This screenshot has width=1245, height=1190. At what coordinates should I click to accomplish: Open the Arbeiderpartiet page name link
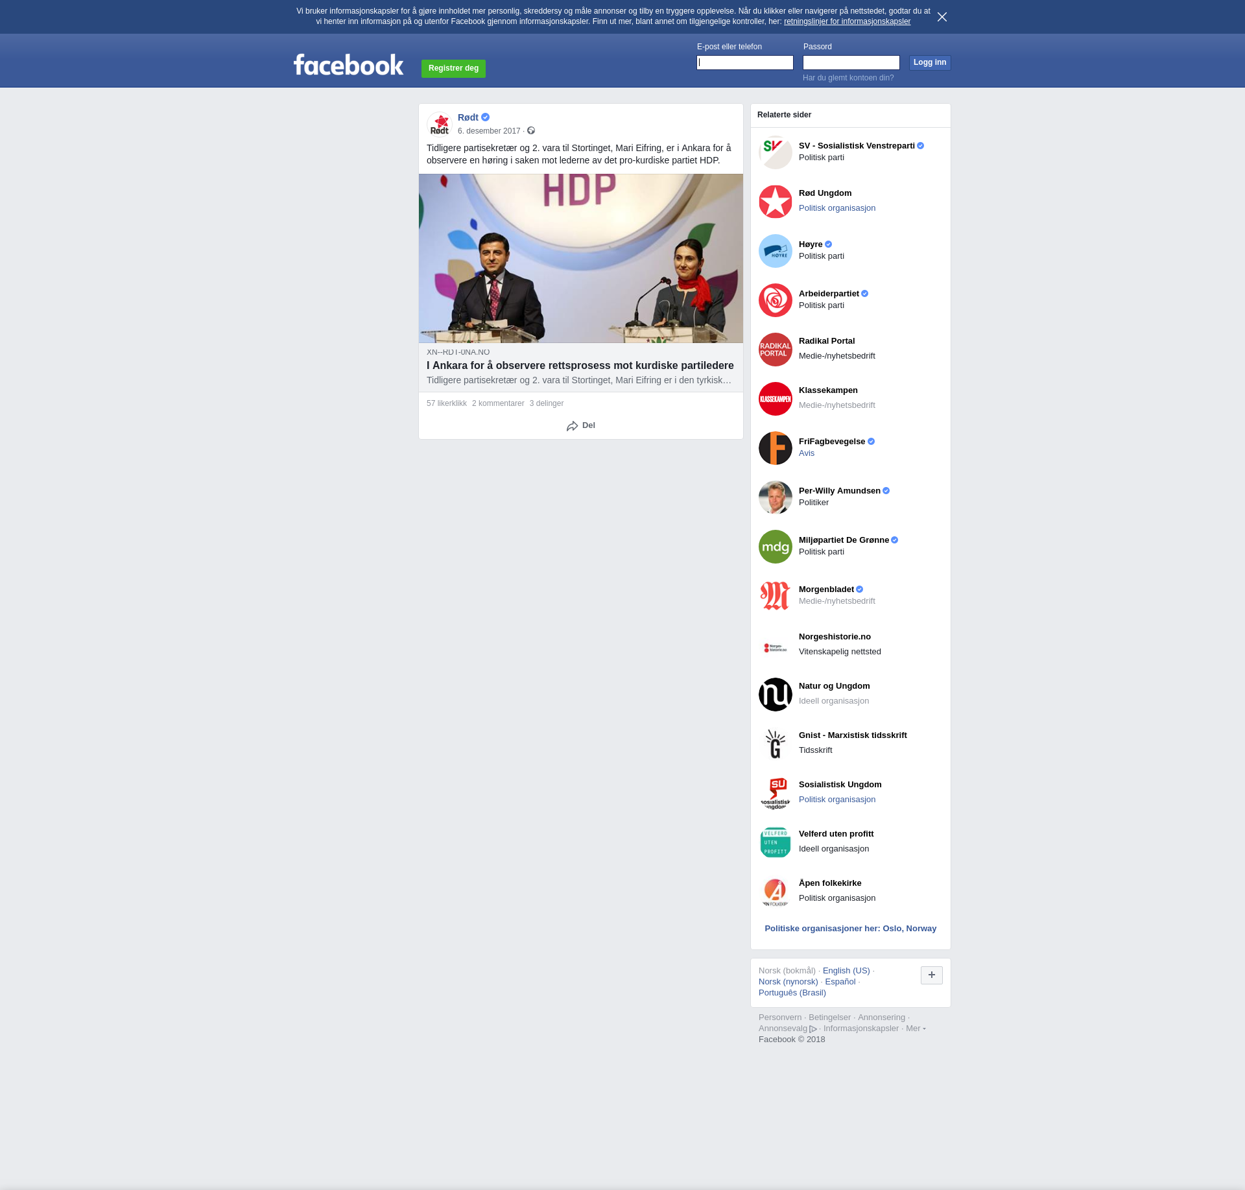[829, 294]
